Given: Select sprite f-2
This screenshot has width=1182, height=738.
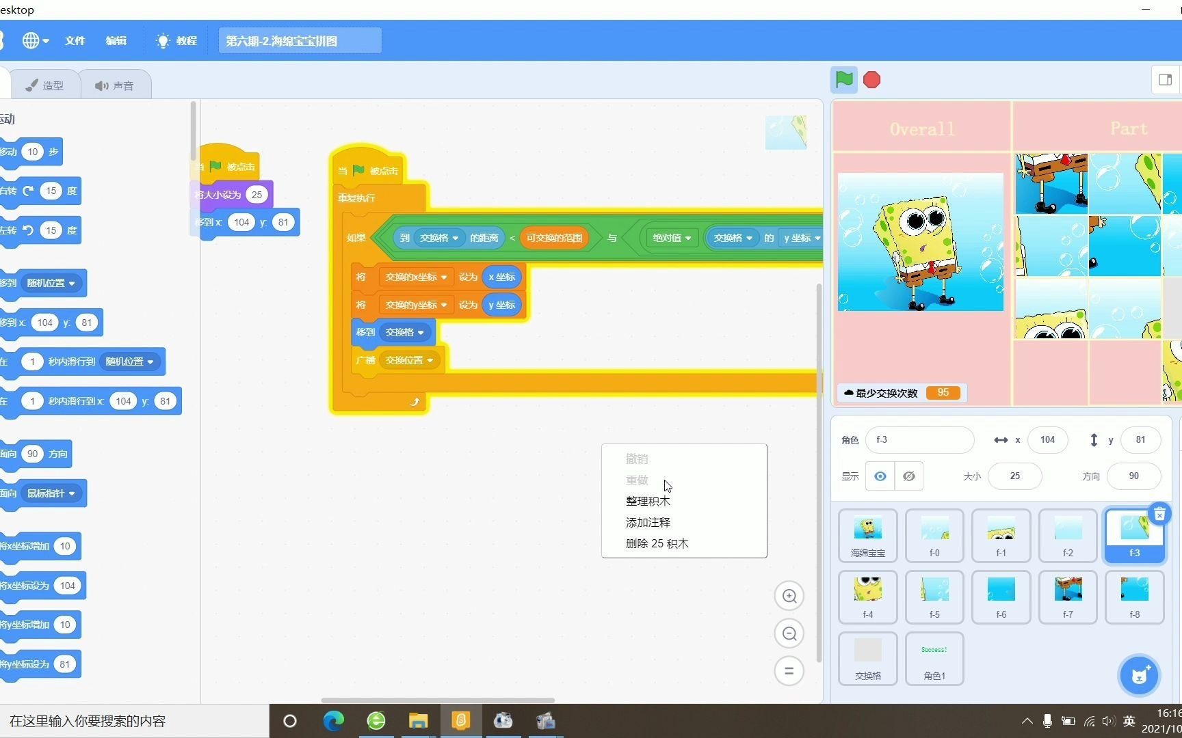Looking at the screenshot, I should tap(1068, 536).
